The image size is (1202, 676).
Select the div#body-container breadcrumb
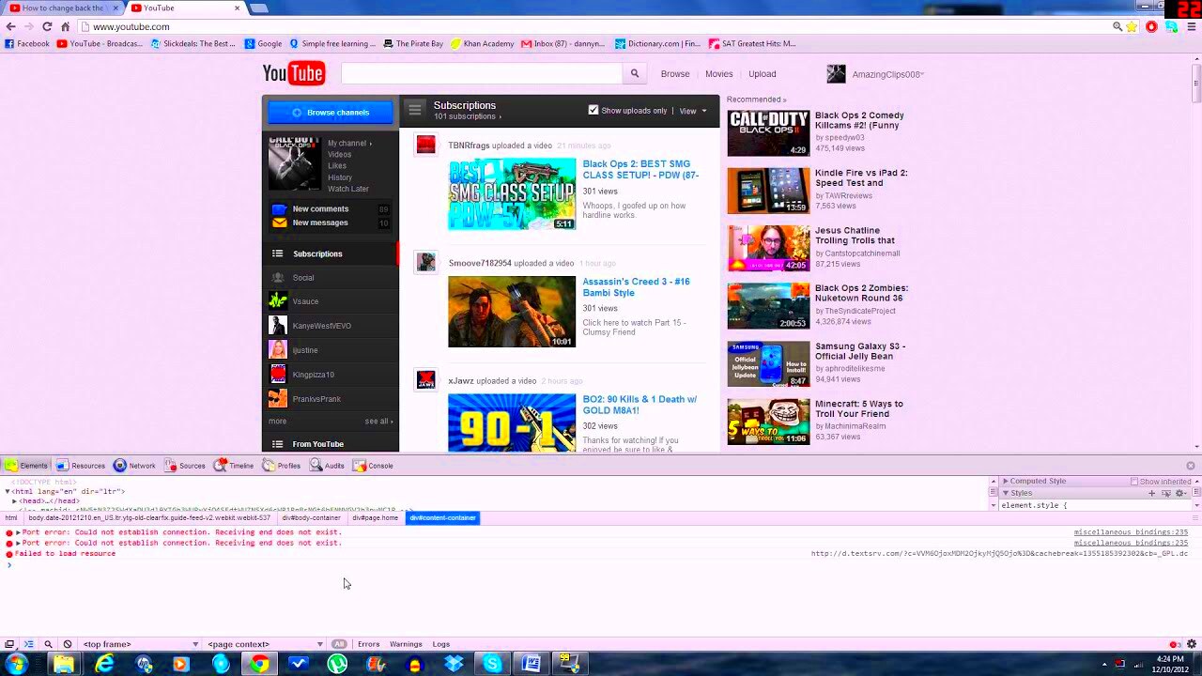coord(311,518)
